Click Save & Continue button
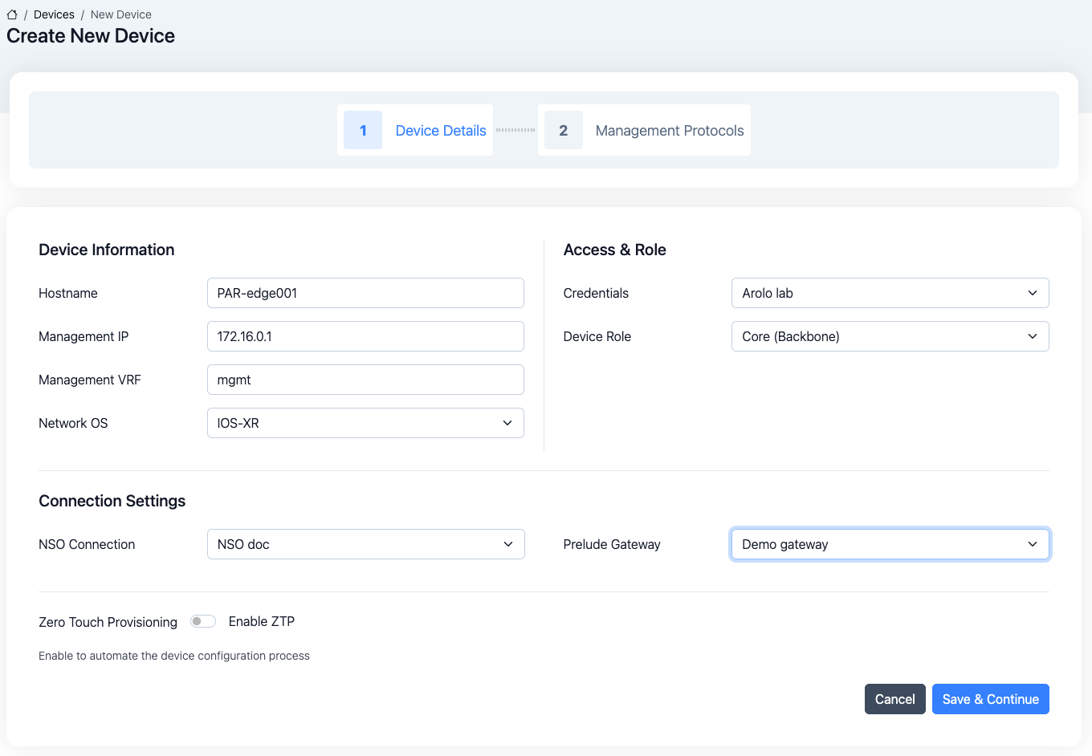1092x756 pixels. [990, 699]
